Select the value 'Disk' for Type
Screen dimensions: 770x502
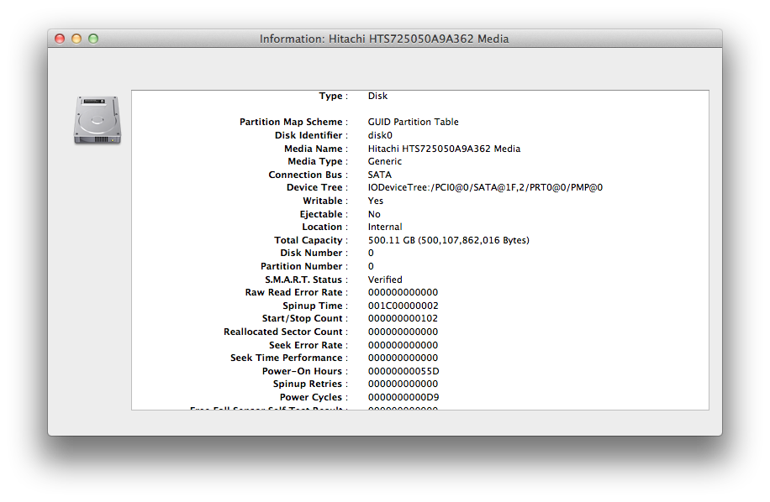point(377,96)
